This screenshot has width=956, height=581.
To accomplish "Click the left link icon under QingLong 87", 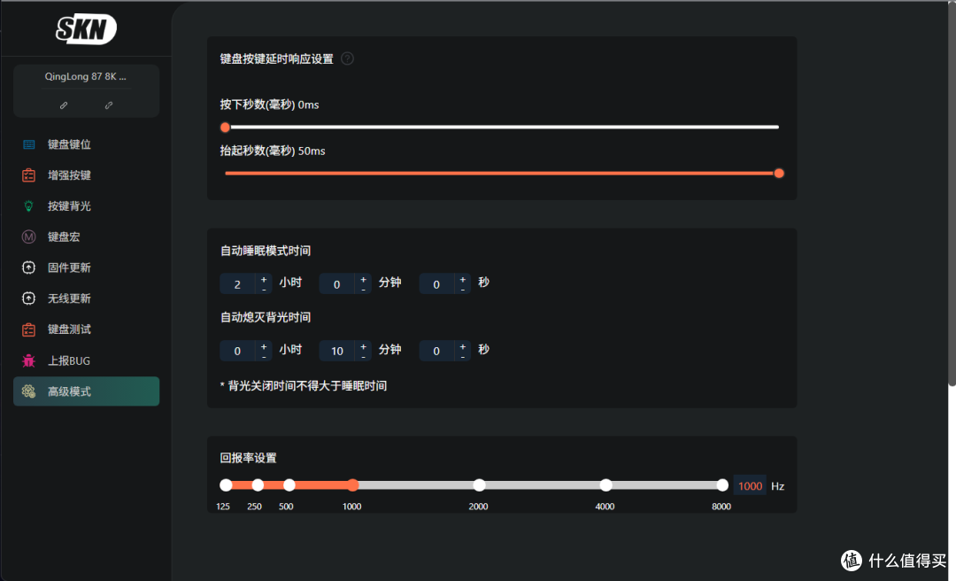I will pos(64,105).
